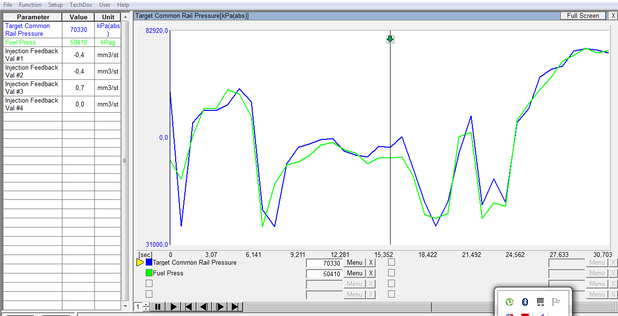618x316 pixels.
Task: Click the play button in playback bar
Action: (x=173, y=306)
